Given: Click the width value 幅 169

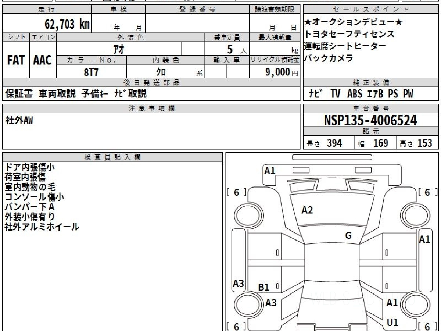Looking at the screenshot, I should click(373, 143).
